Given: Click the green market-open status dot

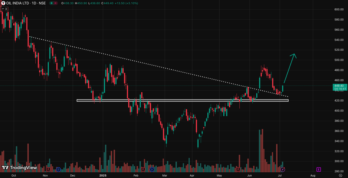Looking at the screenshot, I should [x=52, y=3].
